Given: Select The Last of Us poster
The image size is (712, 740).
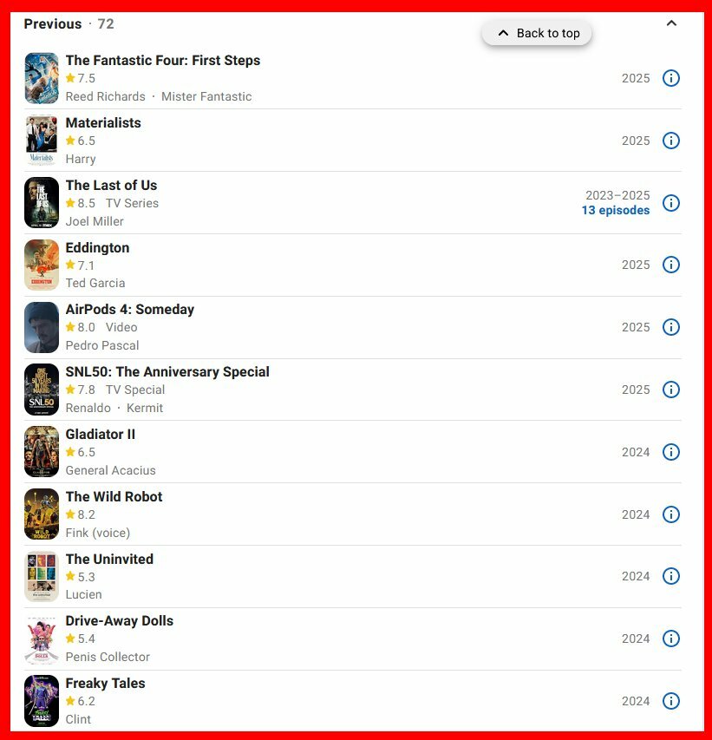Looking at the screenshot, I should [42, 203].
